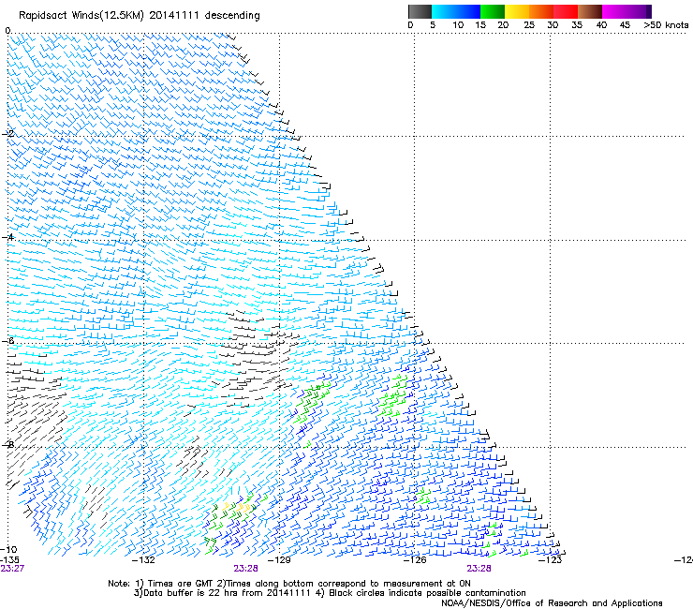Viewport: 693px width, 609px height.
Task: Click the latitude label -8
Action: 7,444
